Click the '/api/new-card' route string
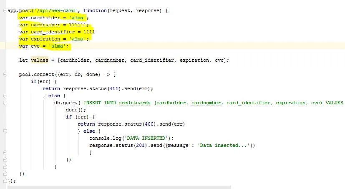 click(x=55, y=10)
